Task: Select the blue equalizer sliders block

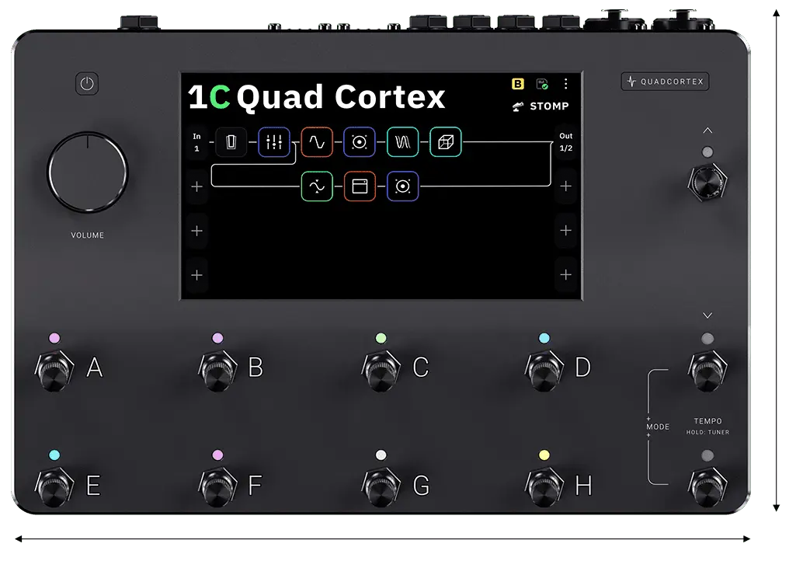Action: [x=274, y=141]
